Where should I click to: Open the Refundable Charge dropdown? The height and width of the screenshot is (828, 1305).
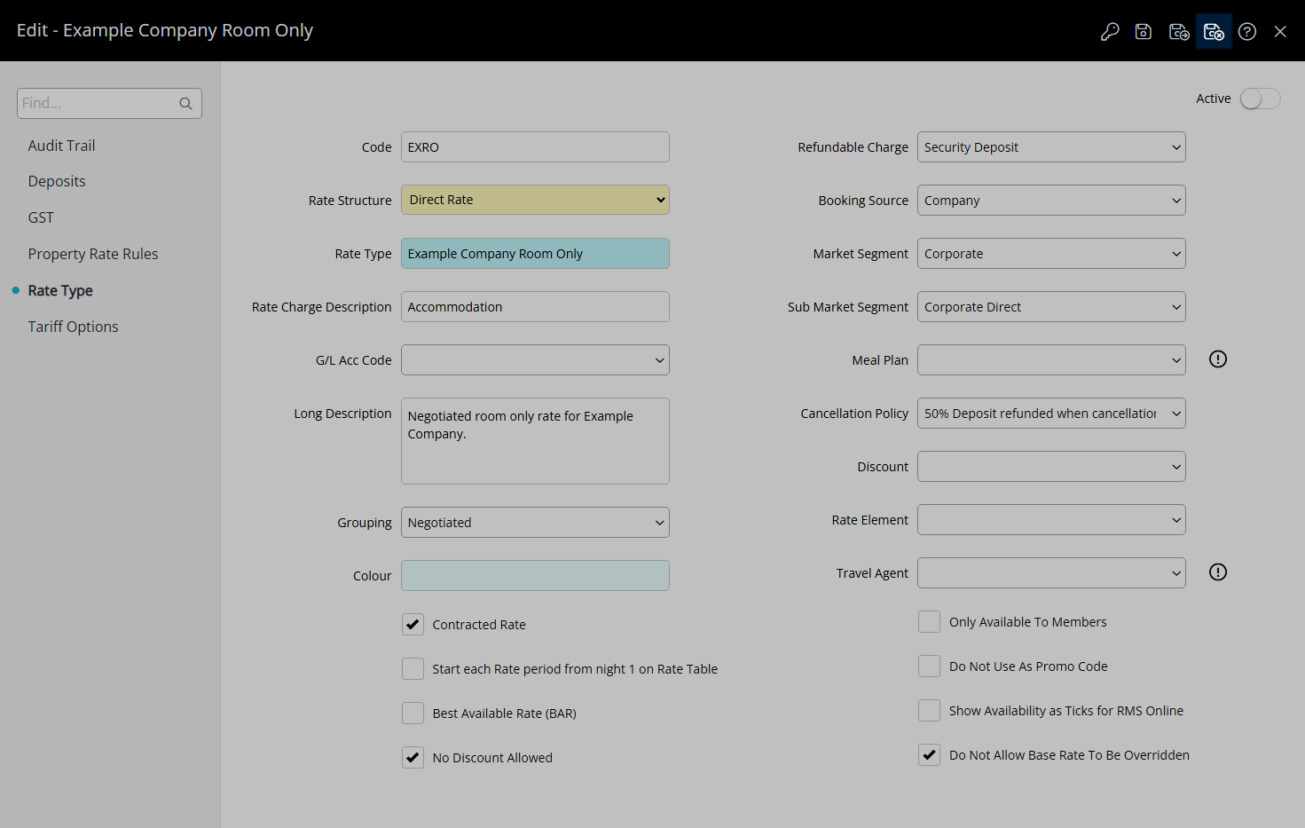coord(1051,147)
